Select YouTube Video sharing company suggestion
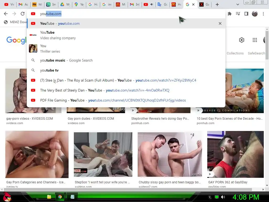 pyautogui.click(x=126, y=35)
